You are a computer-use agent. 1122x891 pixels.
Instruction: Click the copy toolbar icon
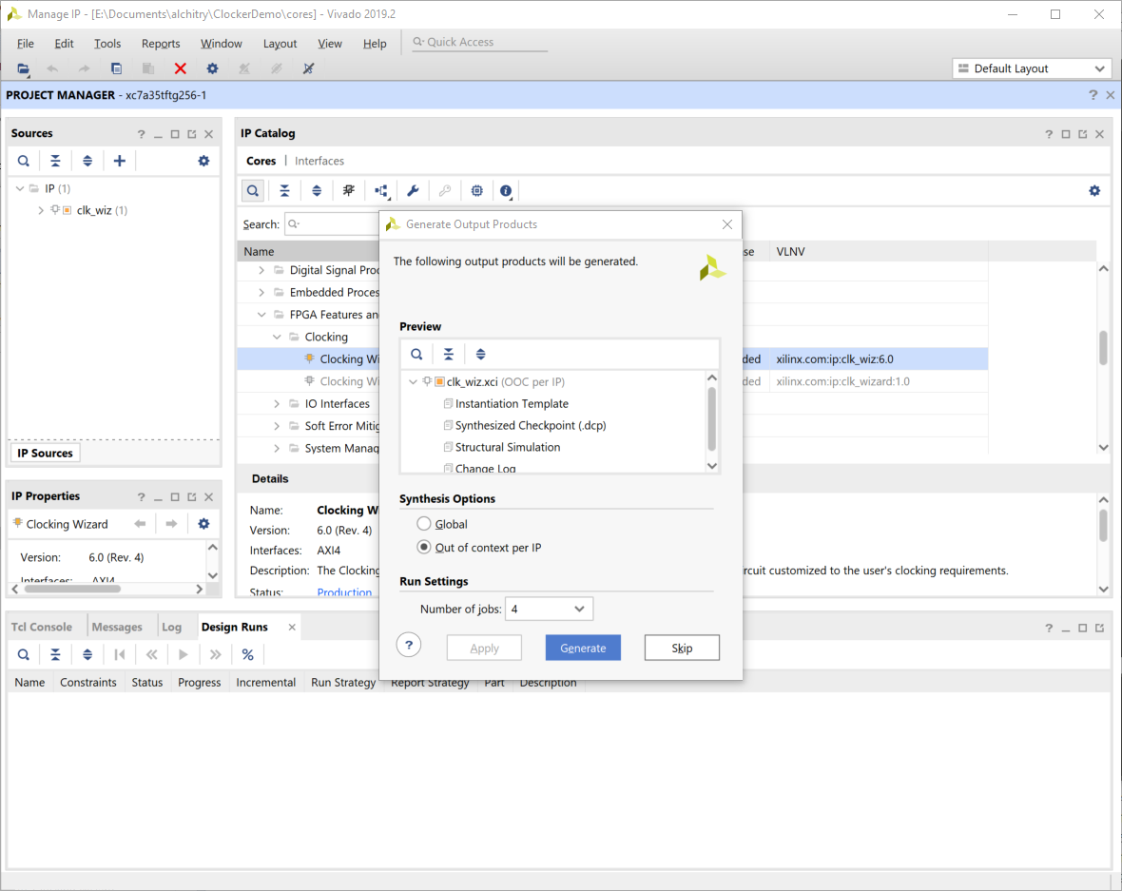[116, 68]
